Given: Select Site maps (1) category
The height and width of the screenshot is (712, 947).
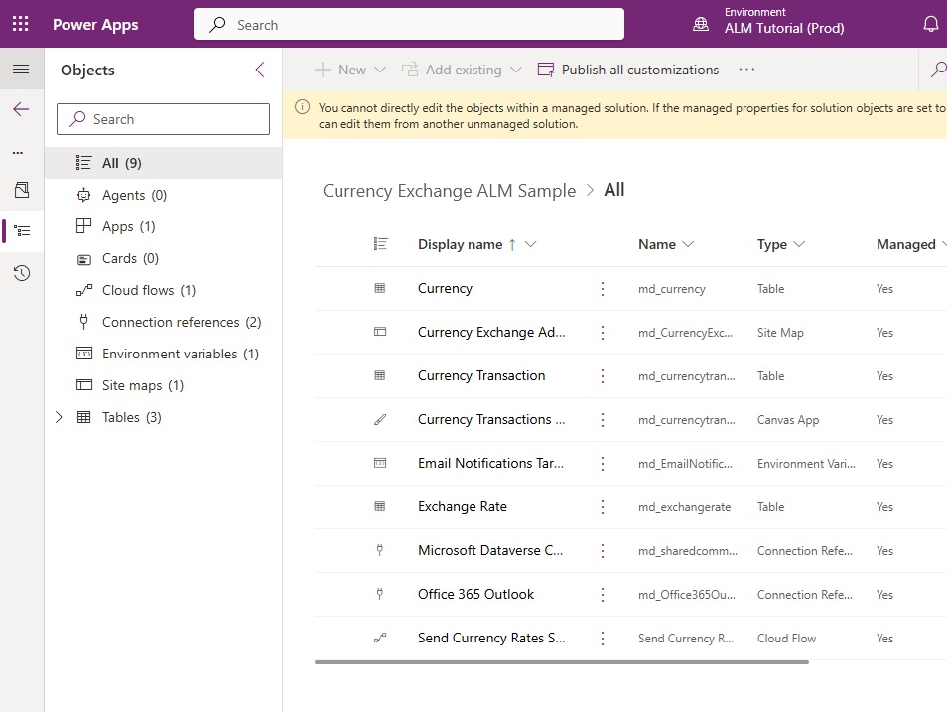Looking at the screenshot, I should [163, 385].
